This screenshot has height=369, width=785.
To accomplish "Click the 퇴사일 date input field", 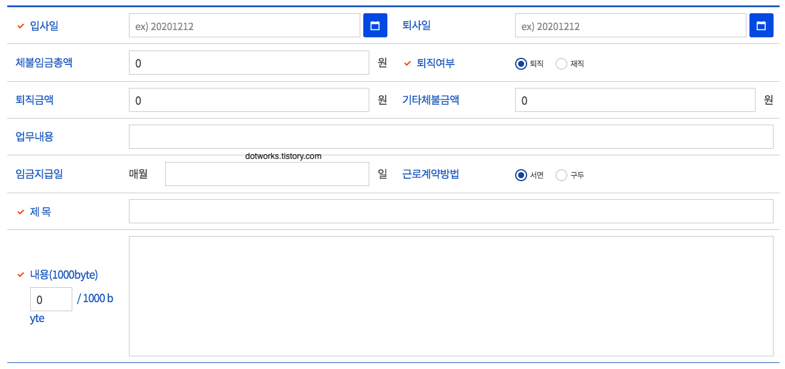I will point(630,25).
